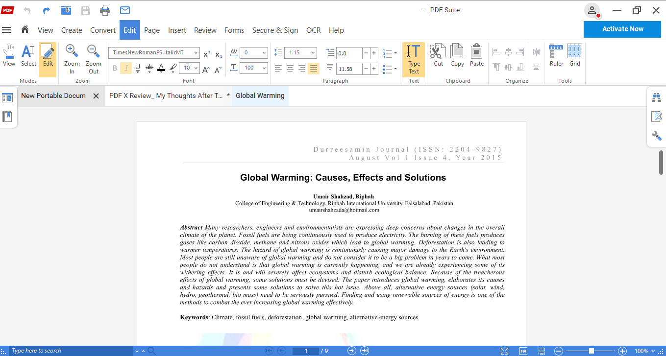Click the Paste clipboard icon

[476, 55]
